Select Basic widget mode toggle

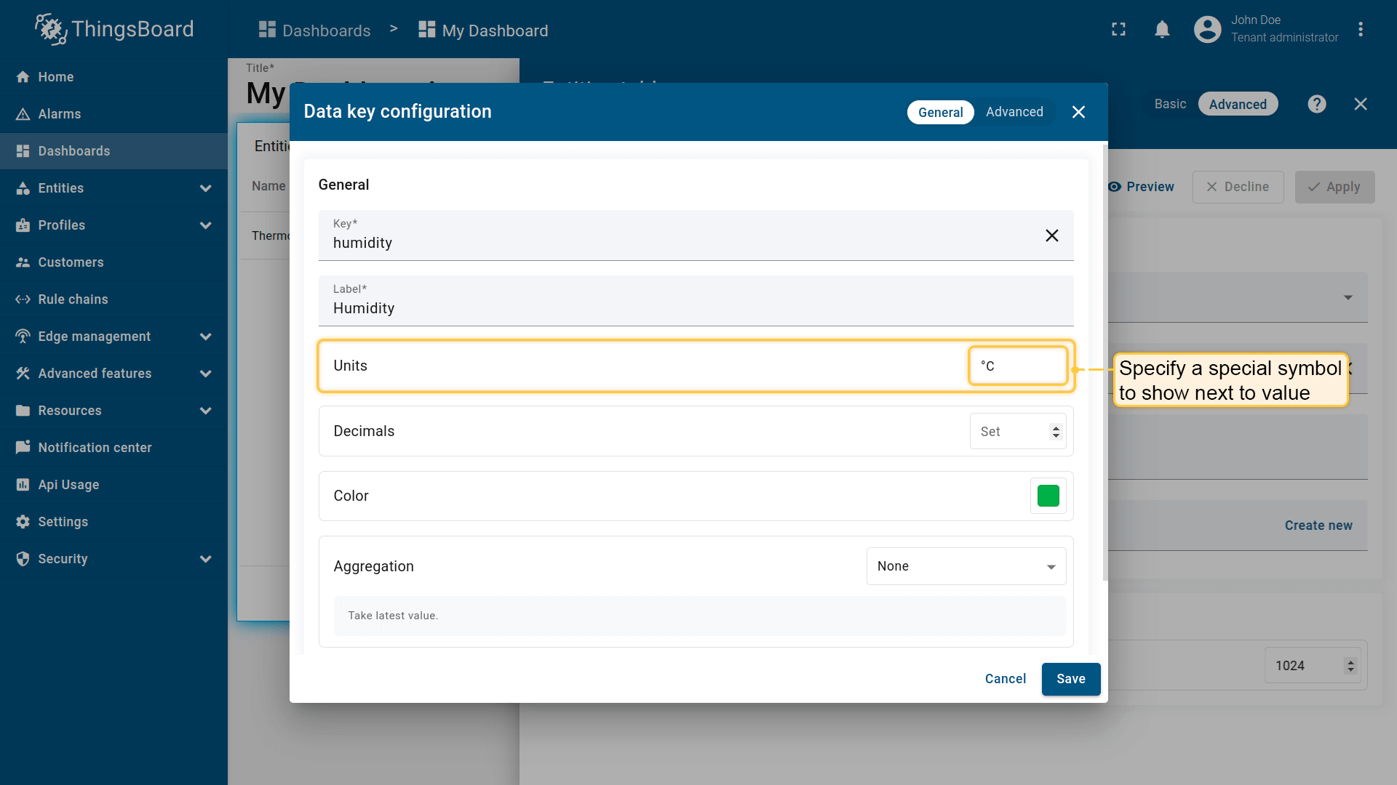(x=1170, y=104)
